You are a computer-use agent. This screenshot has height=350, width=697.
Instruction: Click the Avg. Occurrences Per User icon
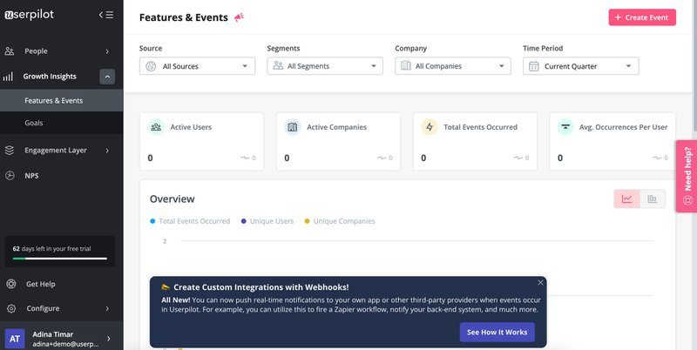(565, 127)
